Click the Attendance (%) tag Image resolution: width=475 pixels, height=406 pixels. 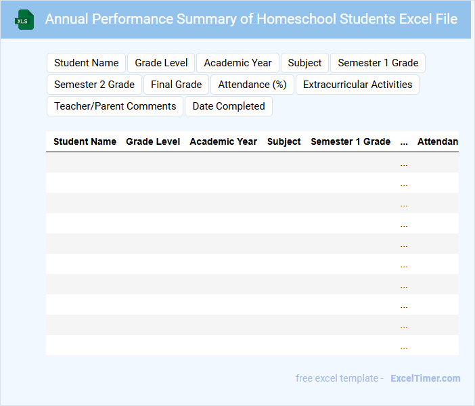click(x=252, y=85)
